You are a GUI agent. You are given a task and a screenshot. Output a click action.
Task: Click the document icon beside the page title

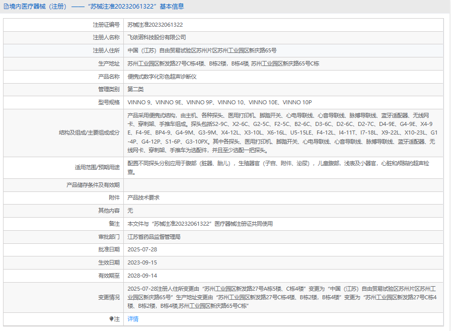click(6, 7)
